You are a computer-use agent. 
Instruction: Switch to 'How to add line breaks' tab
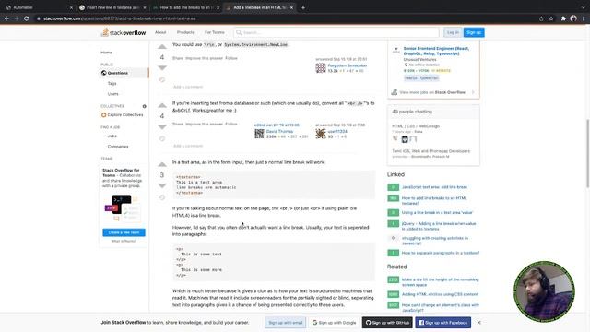point(186,7)
